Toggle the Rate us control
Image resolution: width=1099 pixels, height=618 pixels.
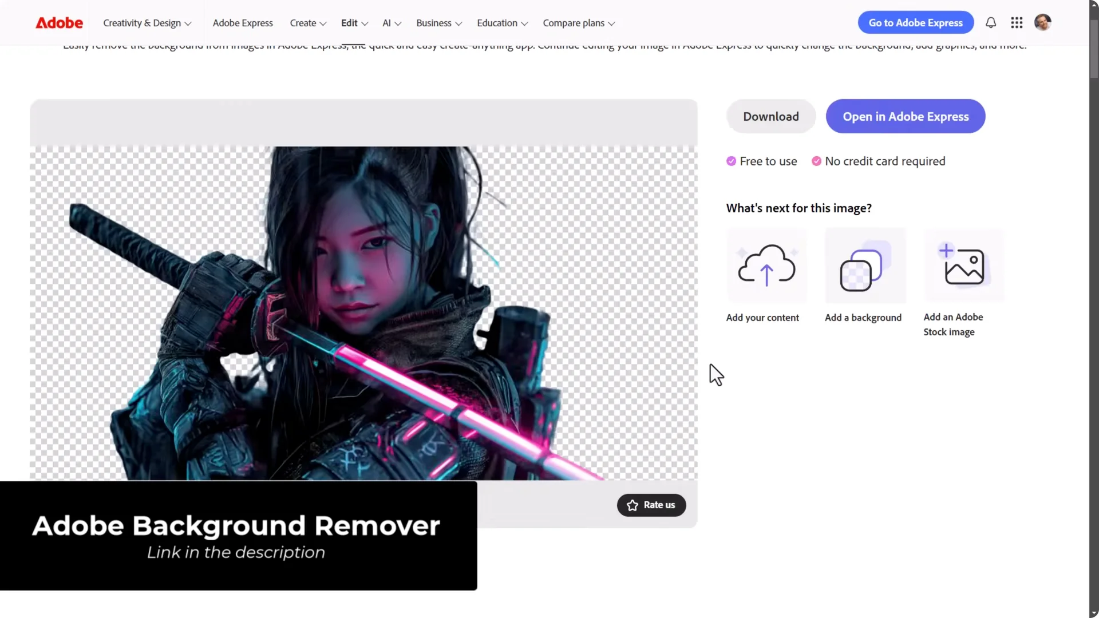click(651, 505)
